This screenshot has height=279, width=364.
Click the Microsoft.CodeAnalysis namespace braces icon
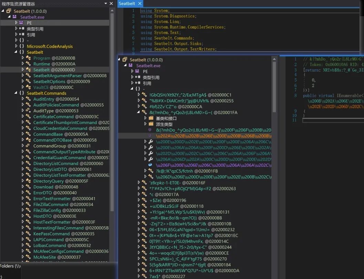[22, 46]
